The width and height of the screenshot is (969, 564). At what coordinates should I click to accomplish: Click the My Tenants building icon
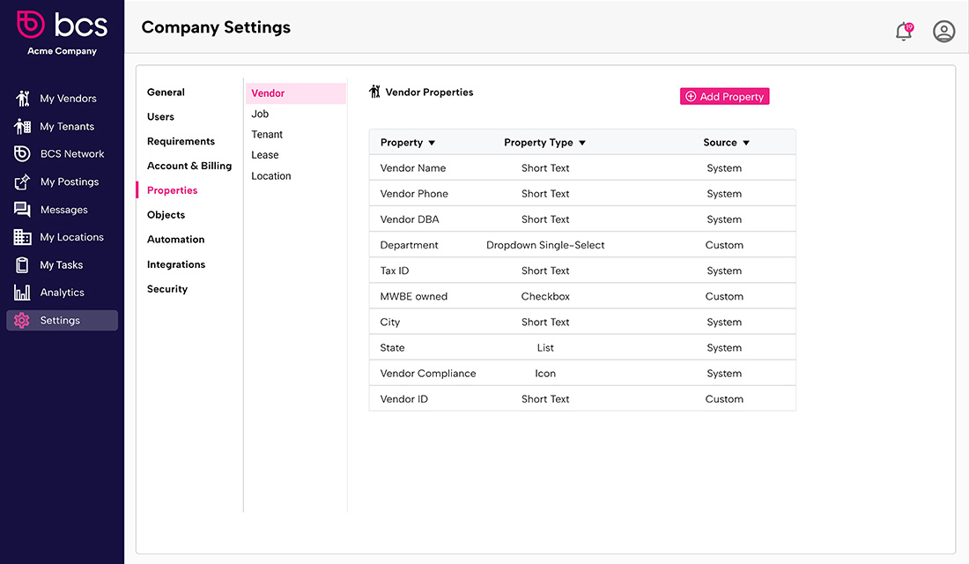pos(23,126)
